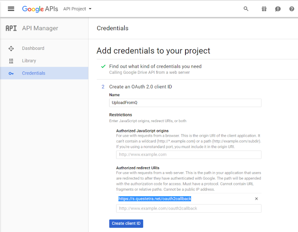
Task: Click 'Calling Google Drive API from a web server' text
Action: pos(149,72)
